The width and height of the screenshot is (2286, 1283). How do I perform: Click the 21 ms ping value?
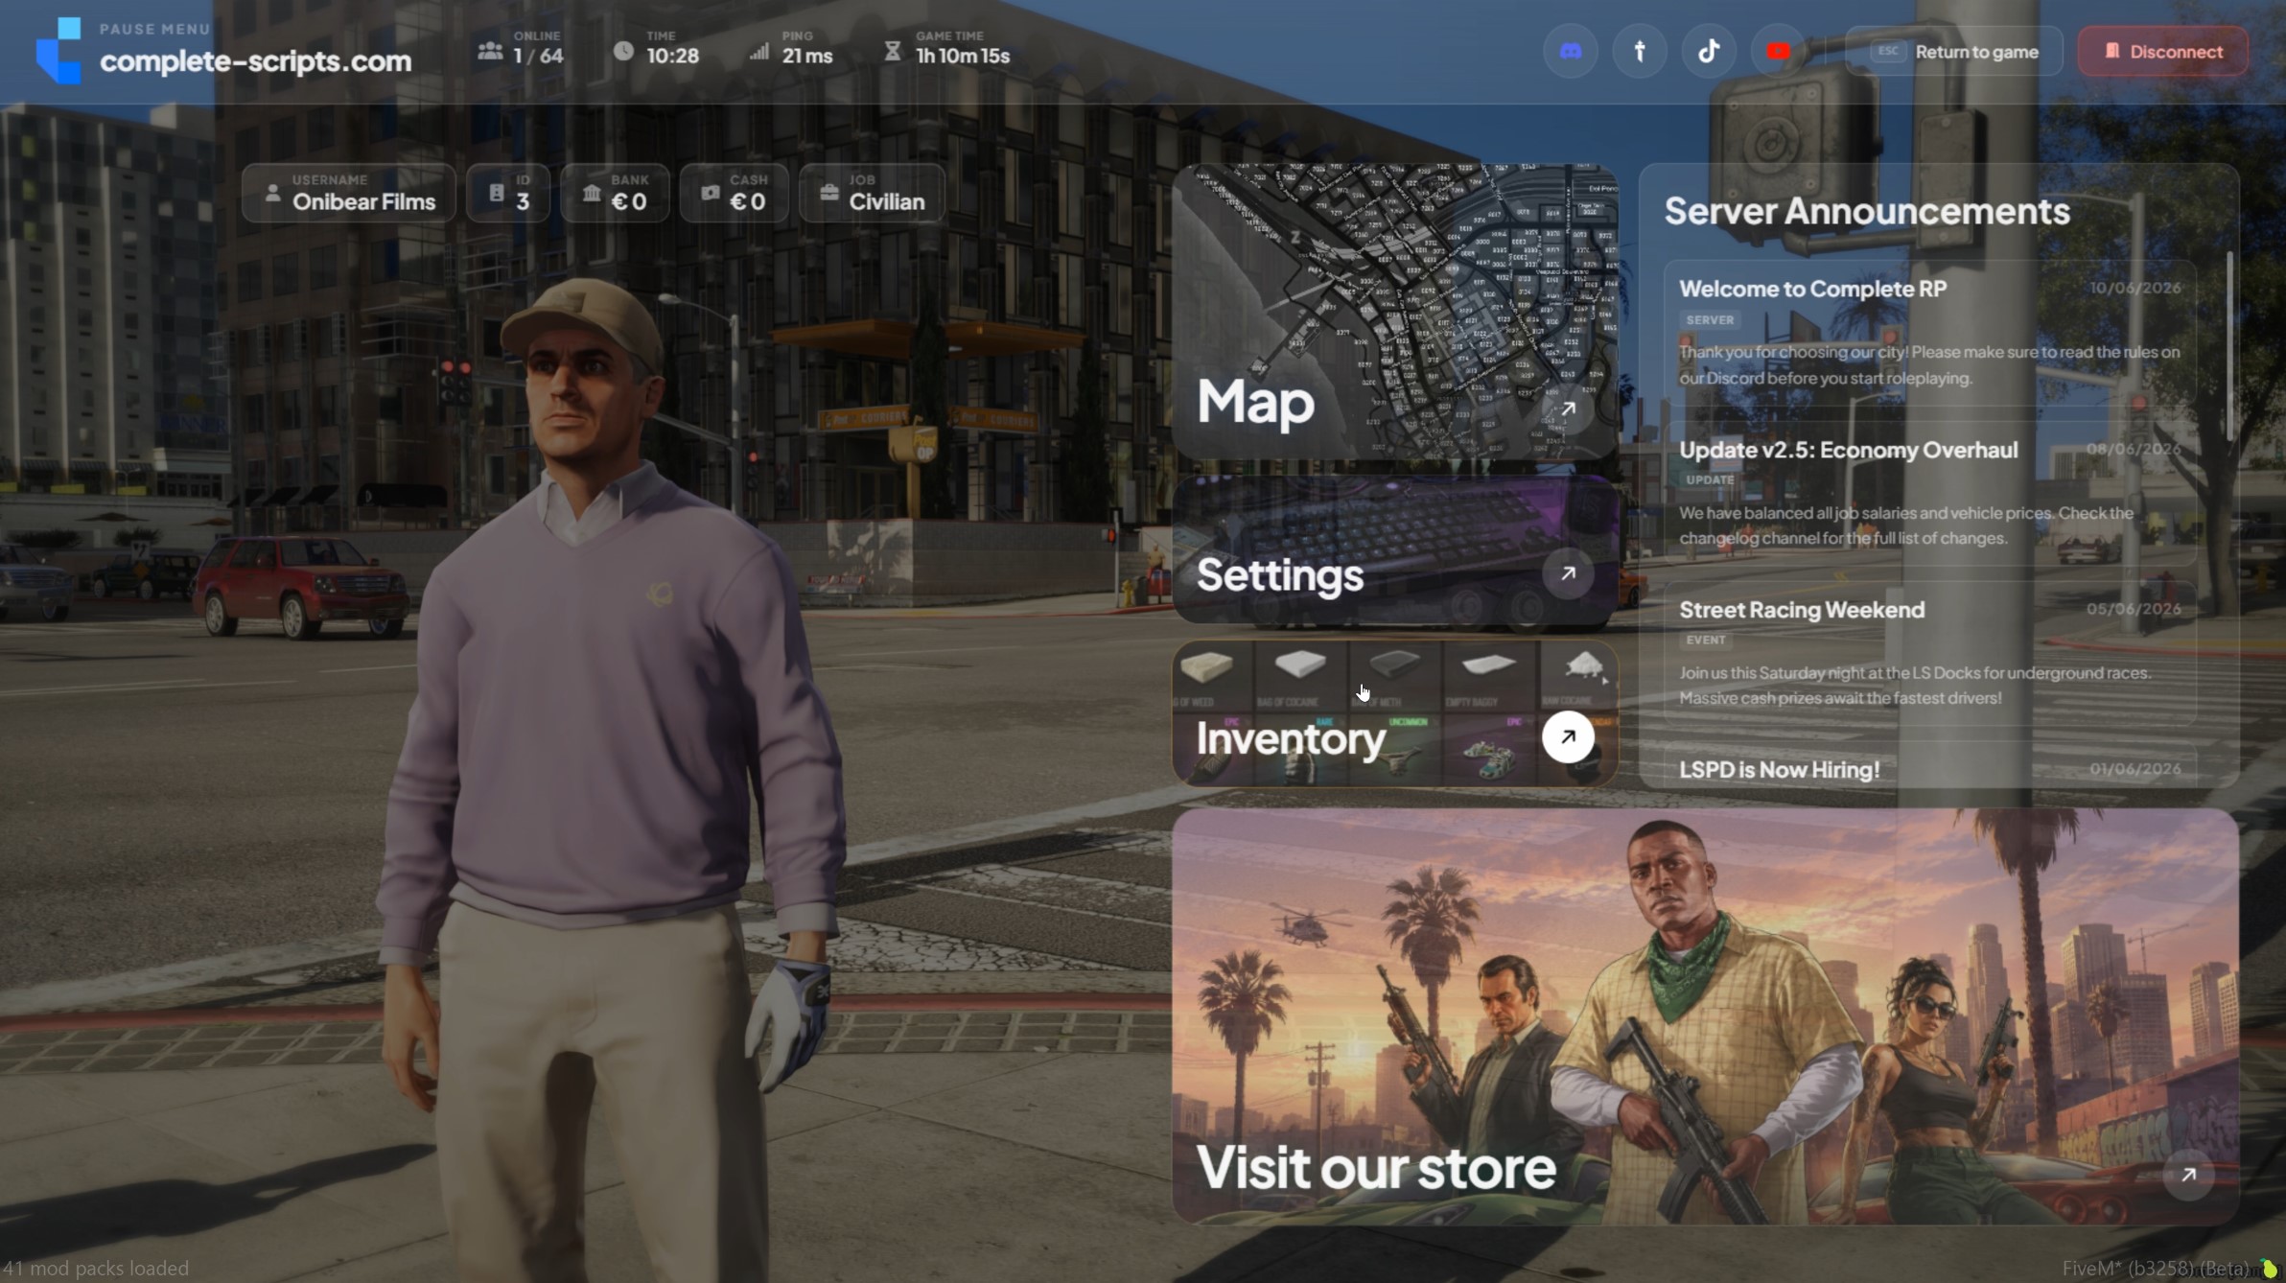click(807, 57)
